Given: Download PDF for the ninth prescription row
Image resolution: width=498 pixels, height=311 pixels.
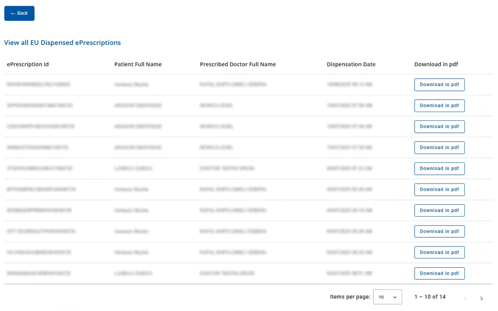Looking at the screenshot, I should 439,252.
